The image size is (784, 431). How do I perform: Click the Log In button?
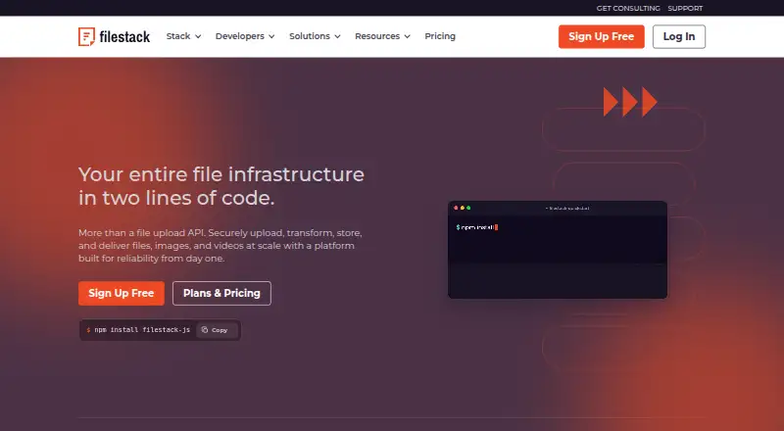(x=678, y=36)
